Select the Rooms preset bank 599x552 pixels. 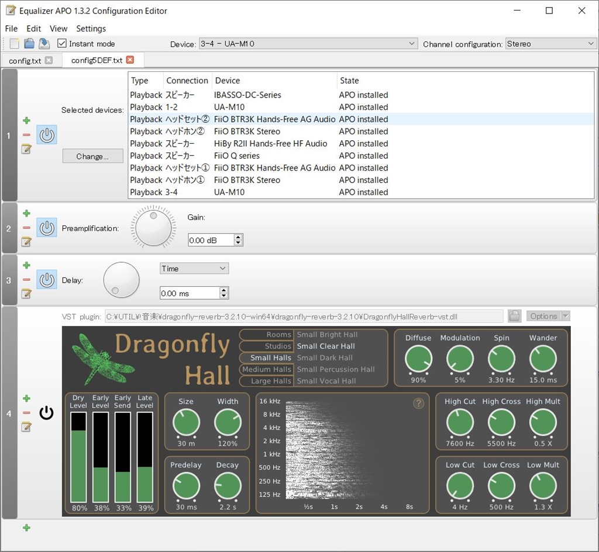point(267,335)
